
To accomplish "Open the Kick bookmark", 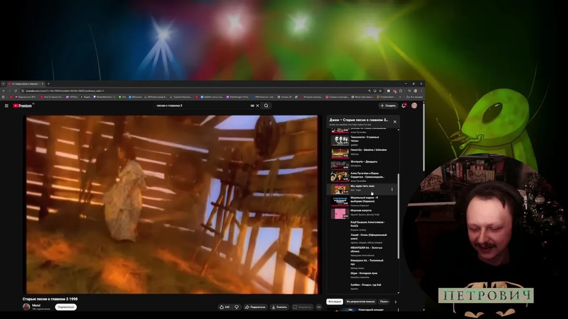I will tap(122, 97).
